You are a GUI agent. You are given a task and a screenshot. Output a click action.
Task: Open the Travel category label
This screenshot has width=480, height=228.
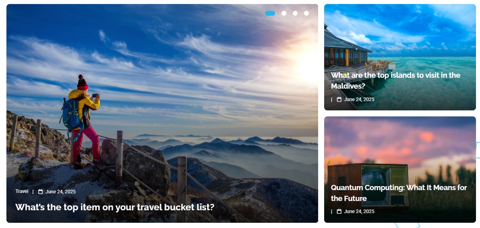point(22,191)
